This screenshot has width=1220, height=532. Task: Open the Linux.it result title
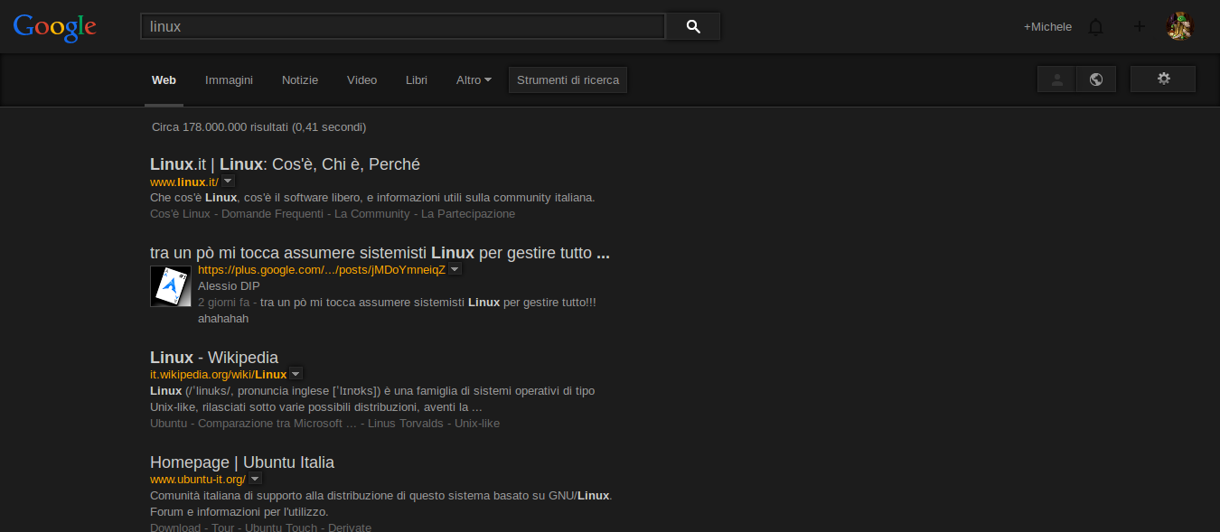pos(285,164)
